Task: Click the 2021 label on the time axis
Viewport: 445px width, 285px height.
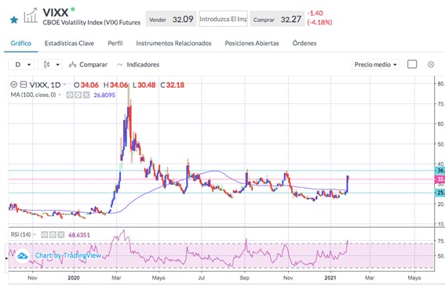Action: (330, 278)
